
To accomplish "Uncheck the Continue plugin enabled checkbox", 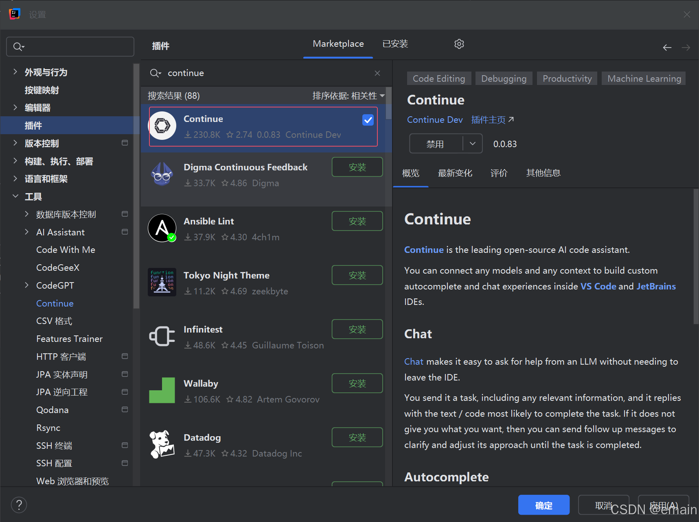I will pyautogui.click(x=368, y=120).
